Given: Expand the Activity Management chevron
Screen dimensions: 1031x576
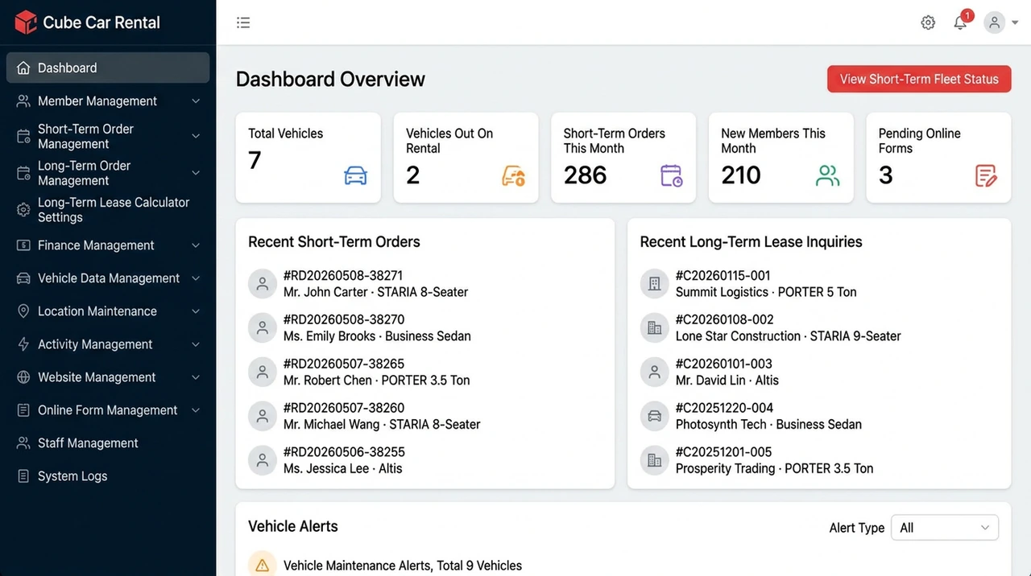Looking at the screenshot, I should 196,344.
